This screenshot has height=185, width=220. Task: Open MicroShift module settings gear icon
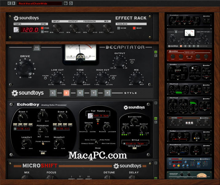click(156, 163)
